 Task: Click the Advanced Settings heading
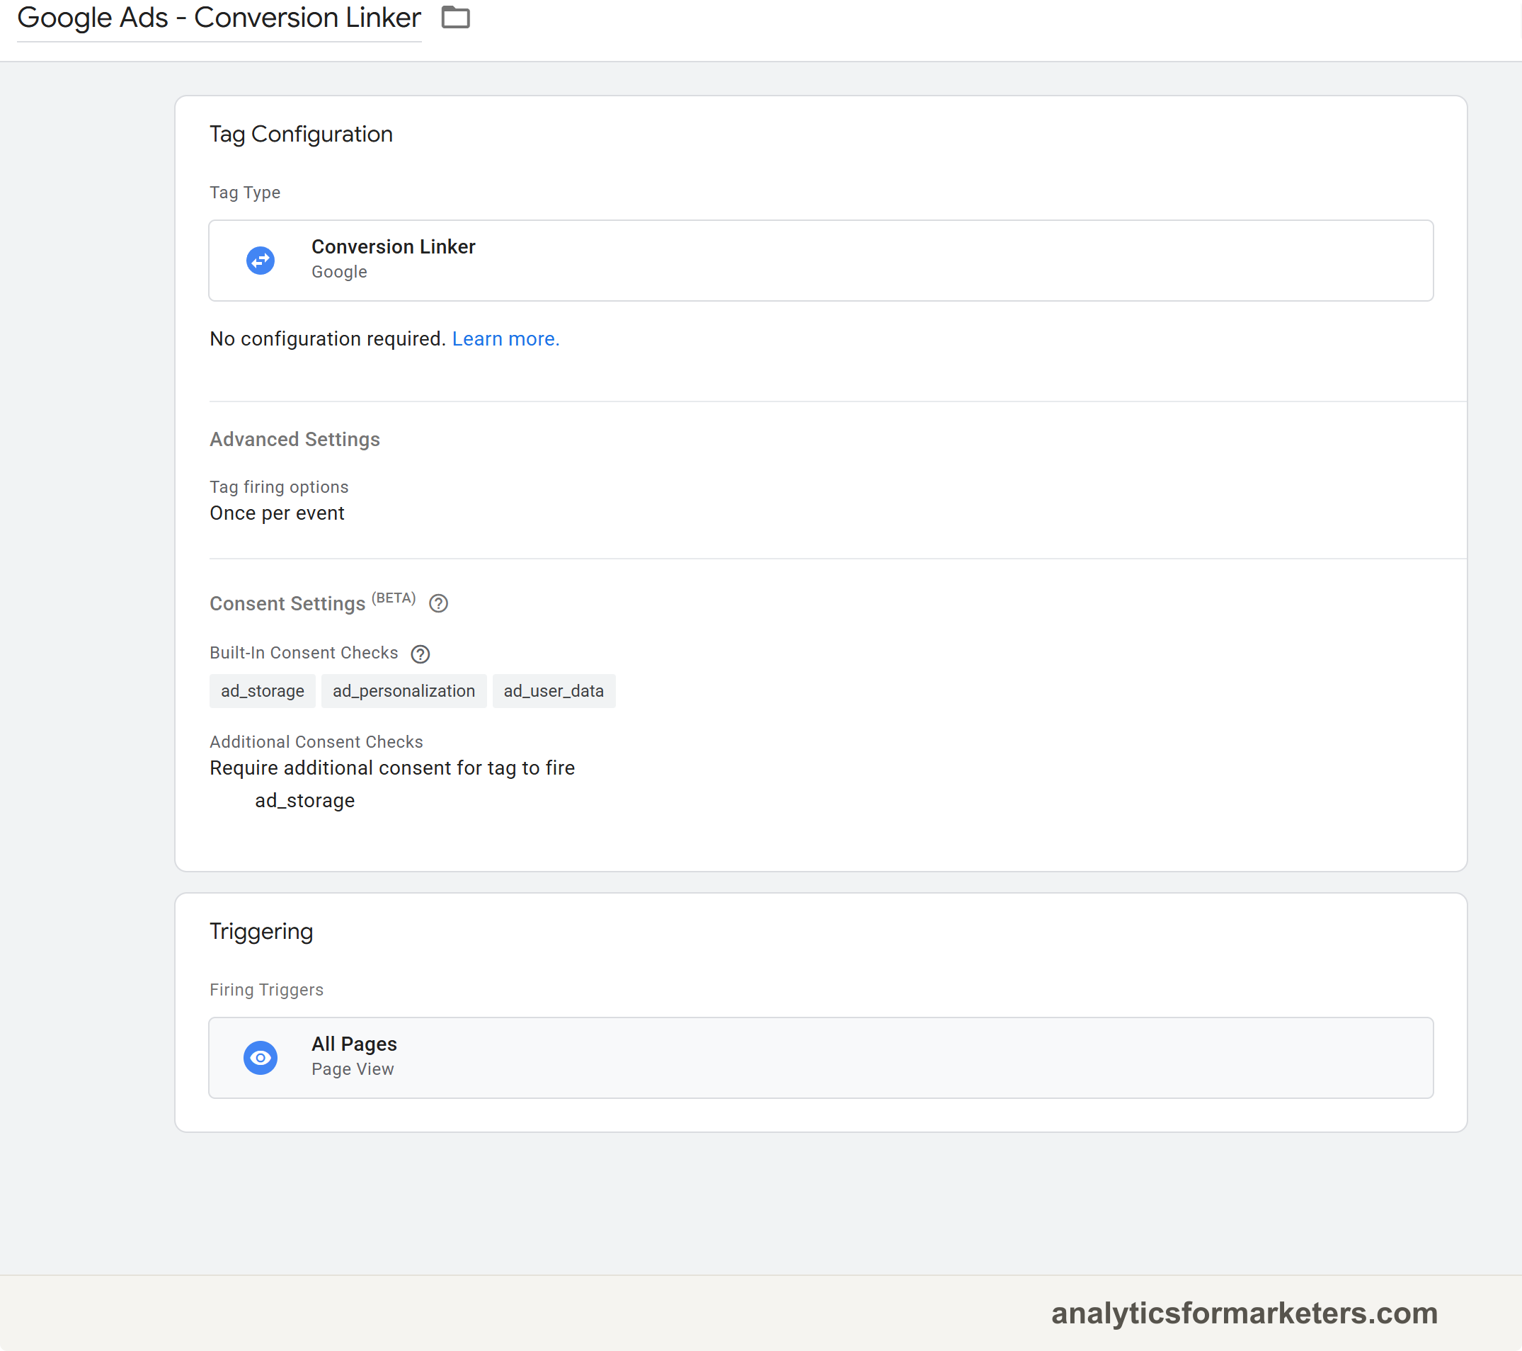point(295,440)
